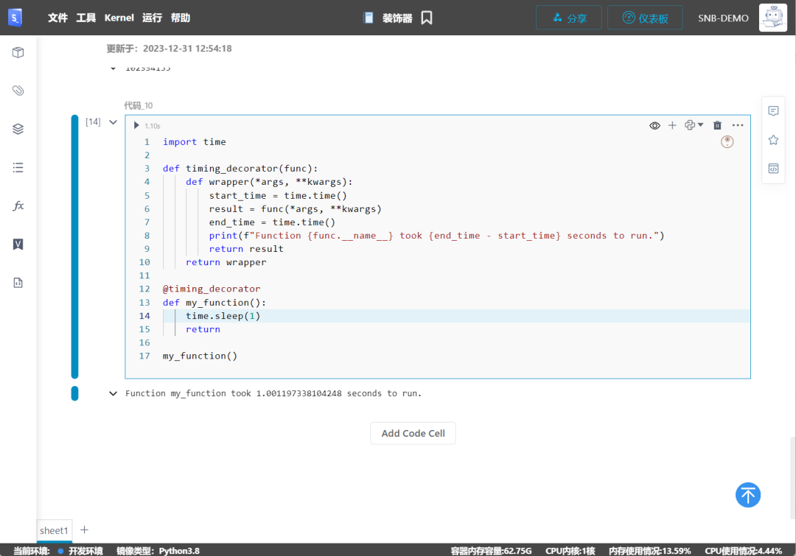Screen dimensions: 796x556
Task: Open the Kernel menu
Action: [119, 18]
